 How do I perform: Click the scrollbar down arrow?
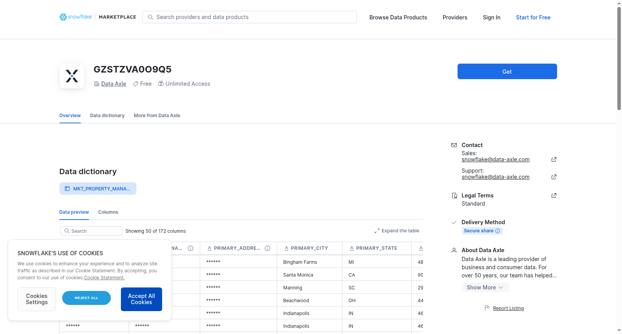point(619,331)
